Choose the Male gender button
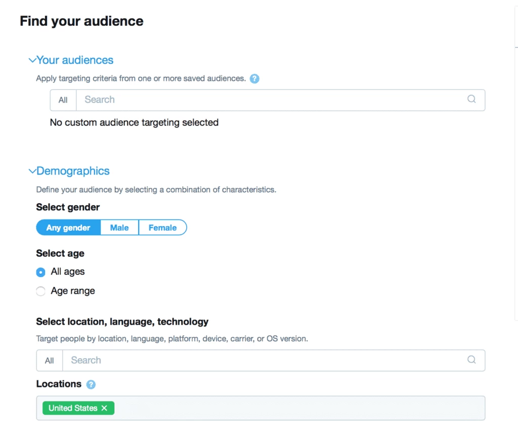This screenshot has width=518, height=441. [x=119, y=228]
